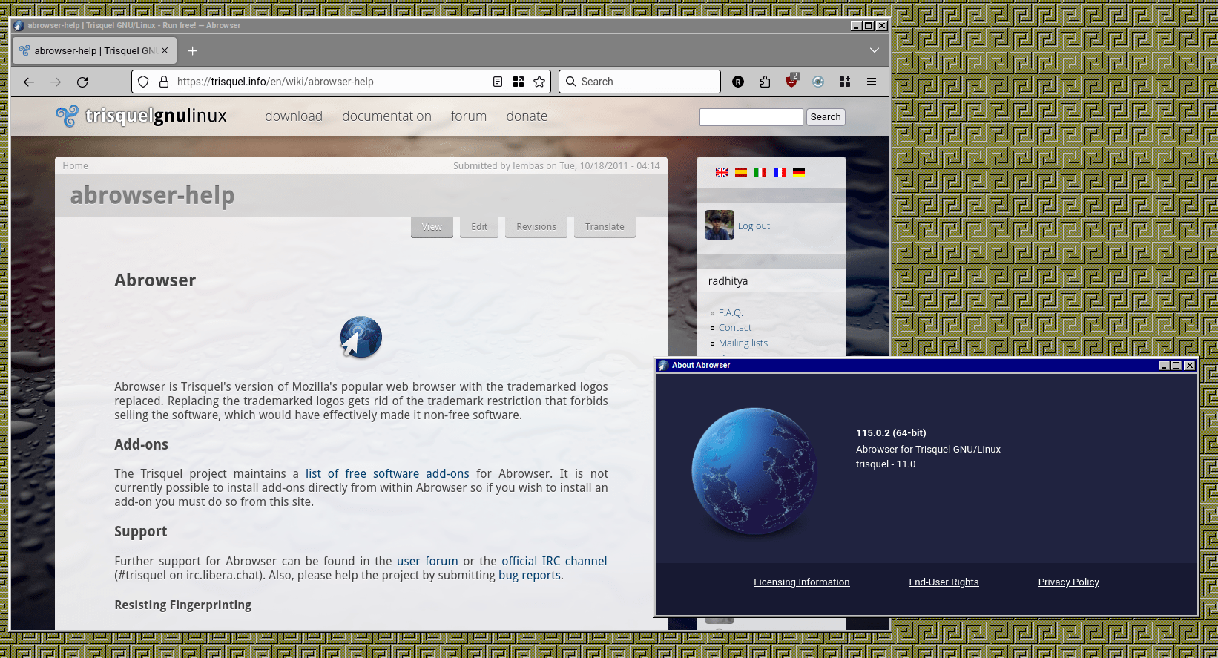
Task: Reload the current page
Action: pos(82,82)
